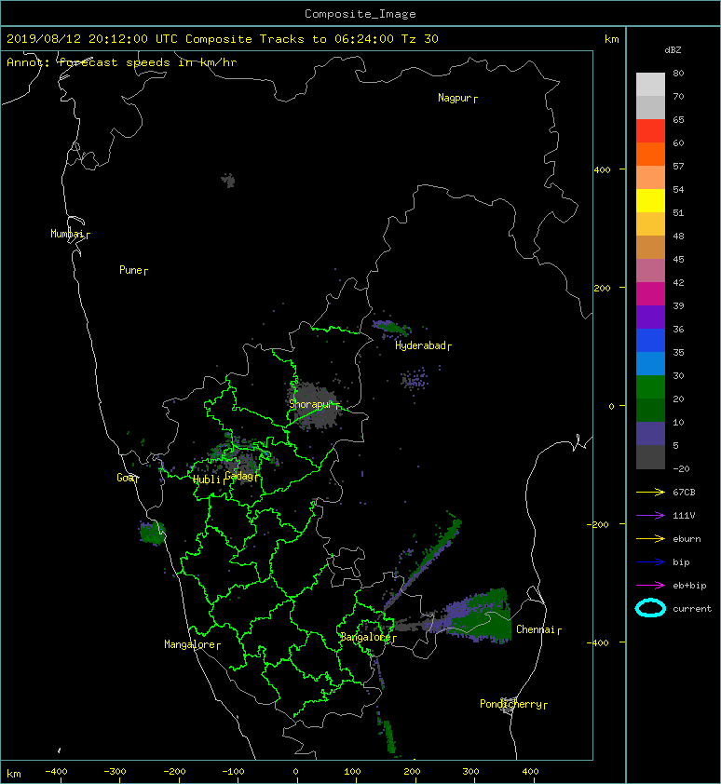Select the slate 10 dBZ color swatch
The height and width of the screenshot is (784, 721).
pyautogui.click(x=650, y=434)
